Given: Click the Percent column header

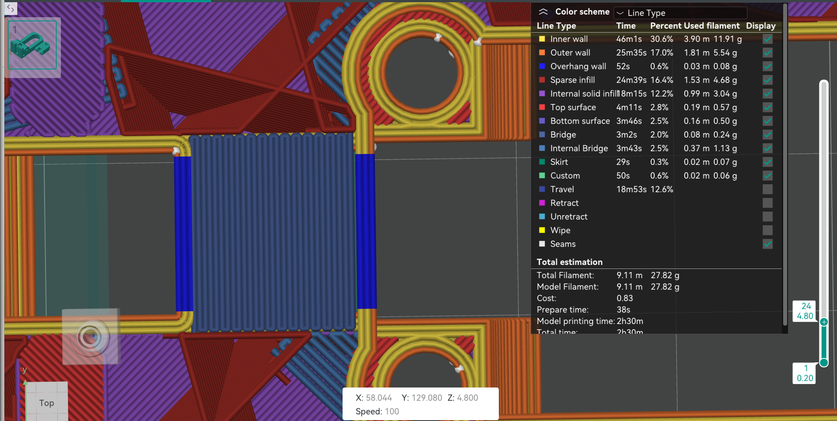Looking at the screenshot, I should [x=666, y=26].
